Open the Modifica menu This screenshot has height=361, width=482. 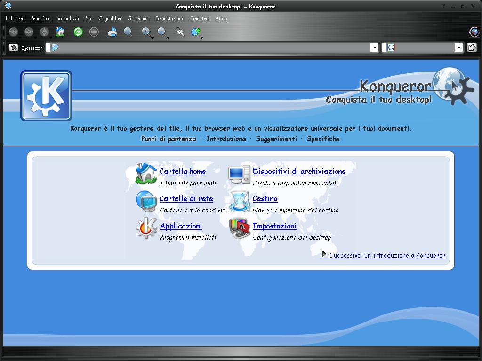(41, 19)
